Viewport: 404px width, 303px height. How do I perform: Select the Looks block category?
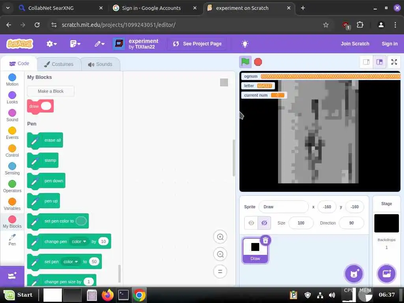(12, 98)
